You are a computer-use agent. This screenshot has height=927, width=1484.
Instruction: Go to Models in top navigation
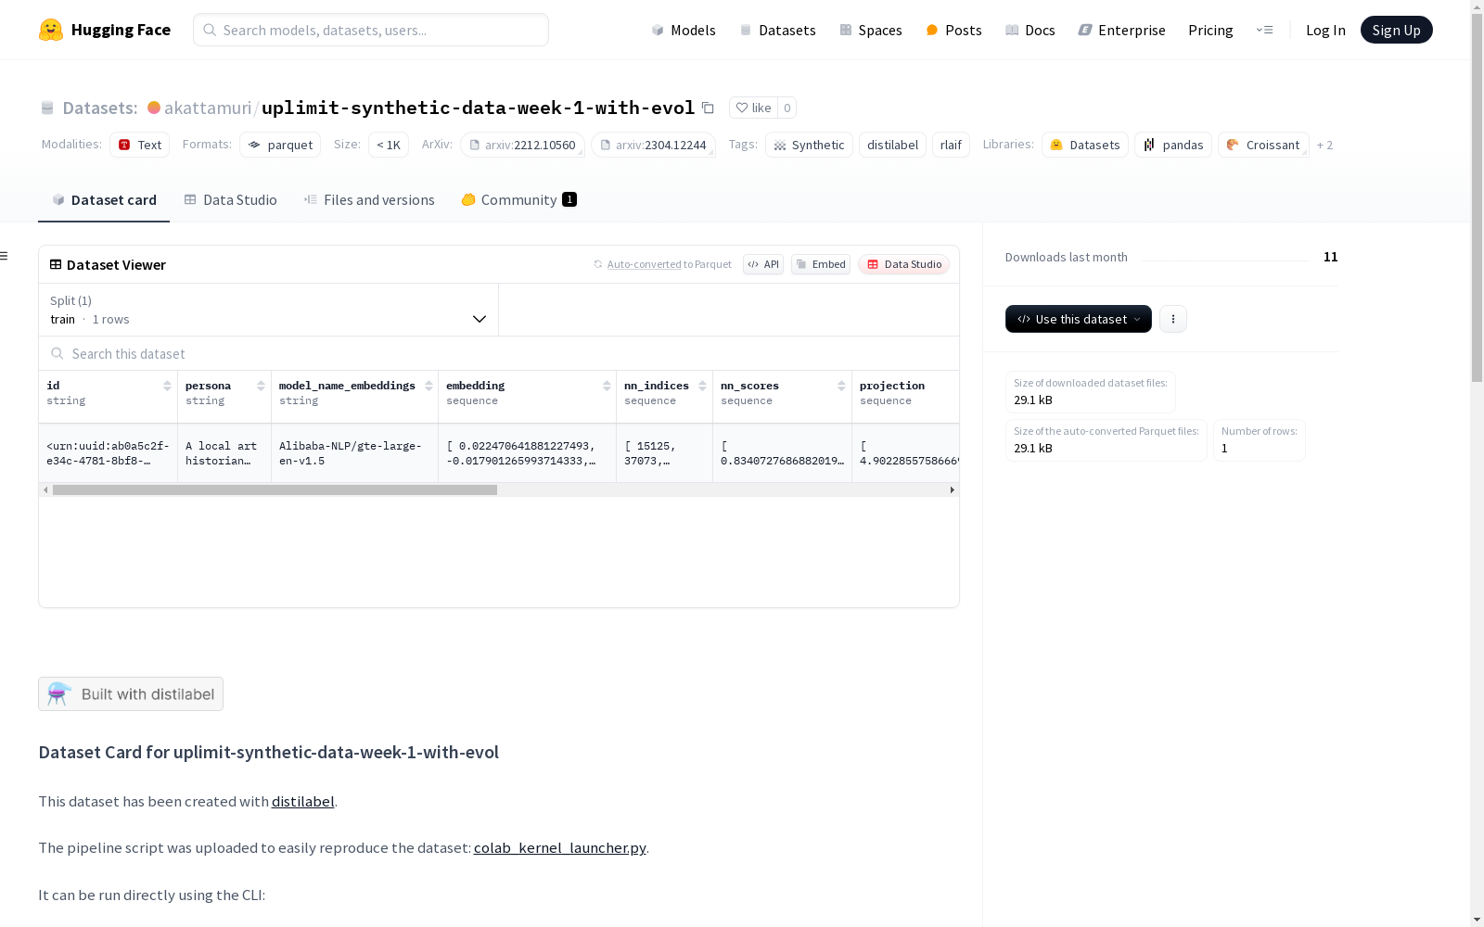tap(684, 30)
